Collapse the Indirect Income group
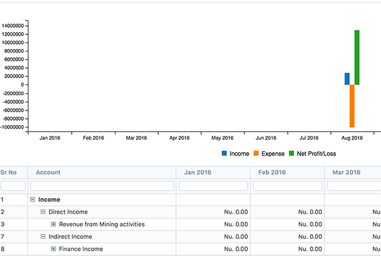 click(x=43, y=236)
